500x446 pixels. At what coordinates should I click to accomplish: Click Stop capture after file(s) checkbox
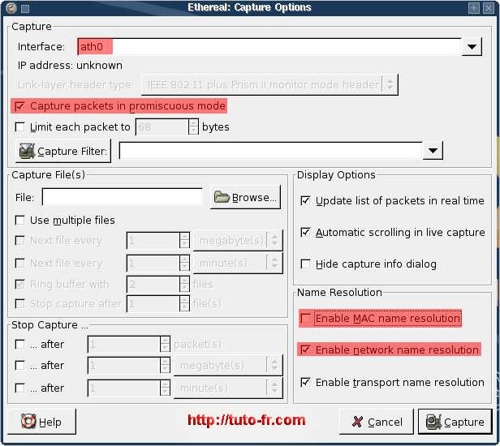19,303
